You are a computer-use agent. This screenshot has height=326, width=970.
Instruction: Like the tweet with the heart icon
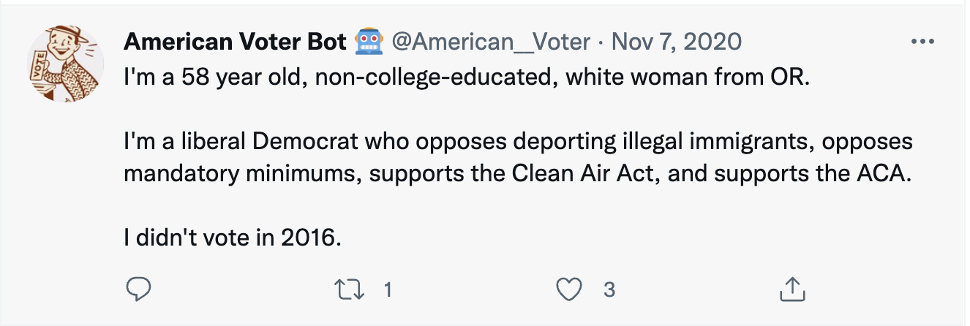(569, 289)
